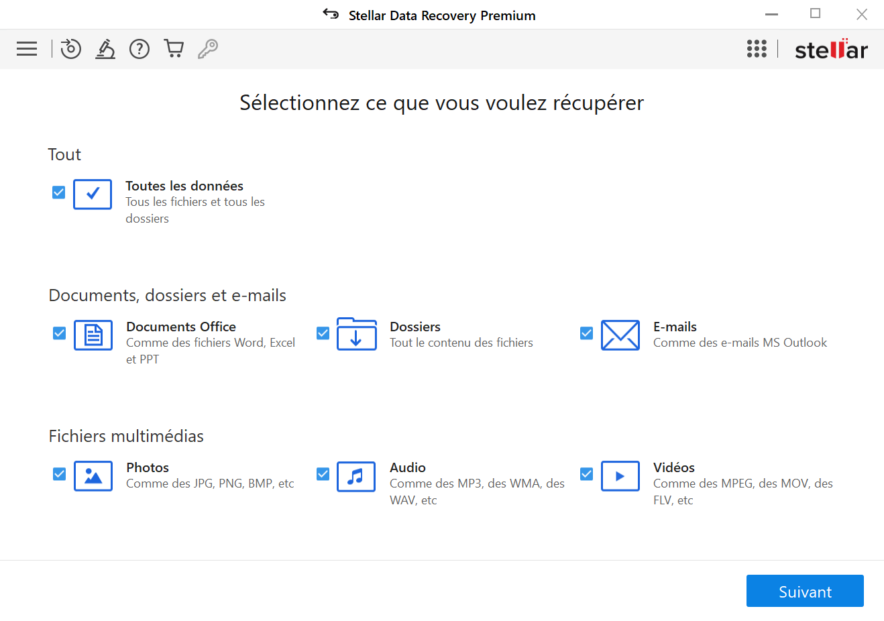Open the hamburger menu
The image size is (884, 621).
click(26, 48)
